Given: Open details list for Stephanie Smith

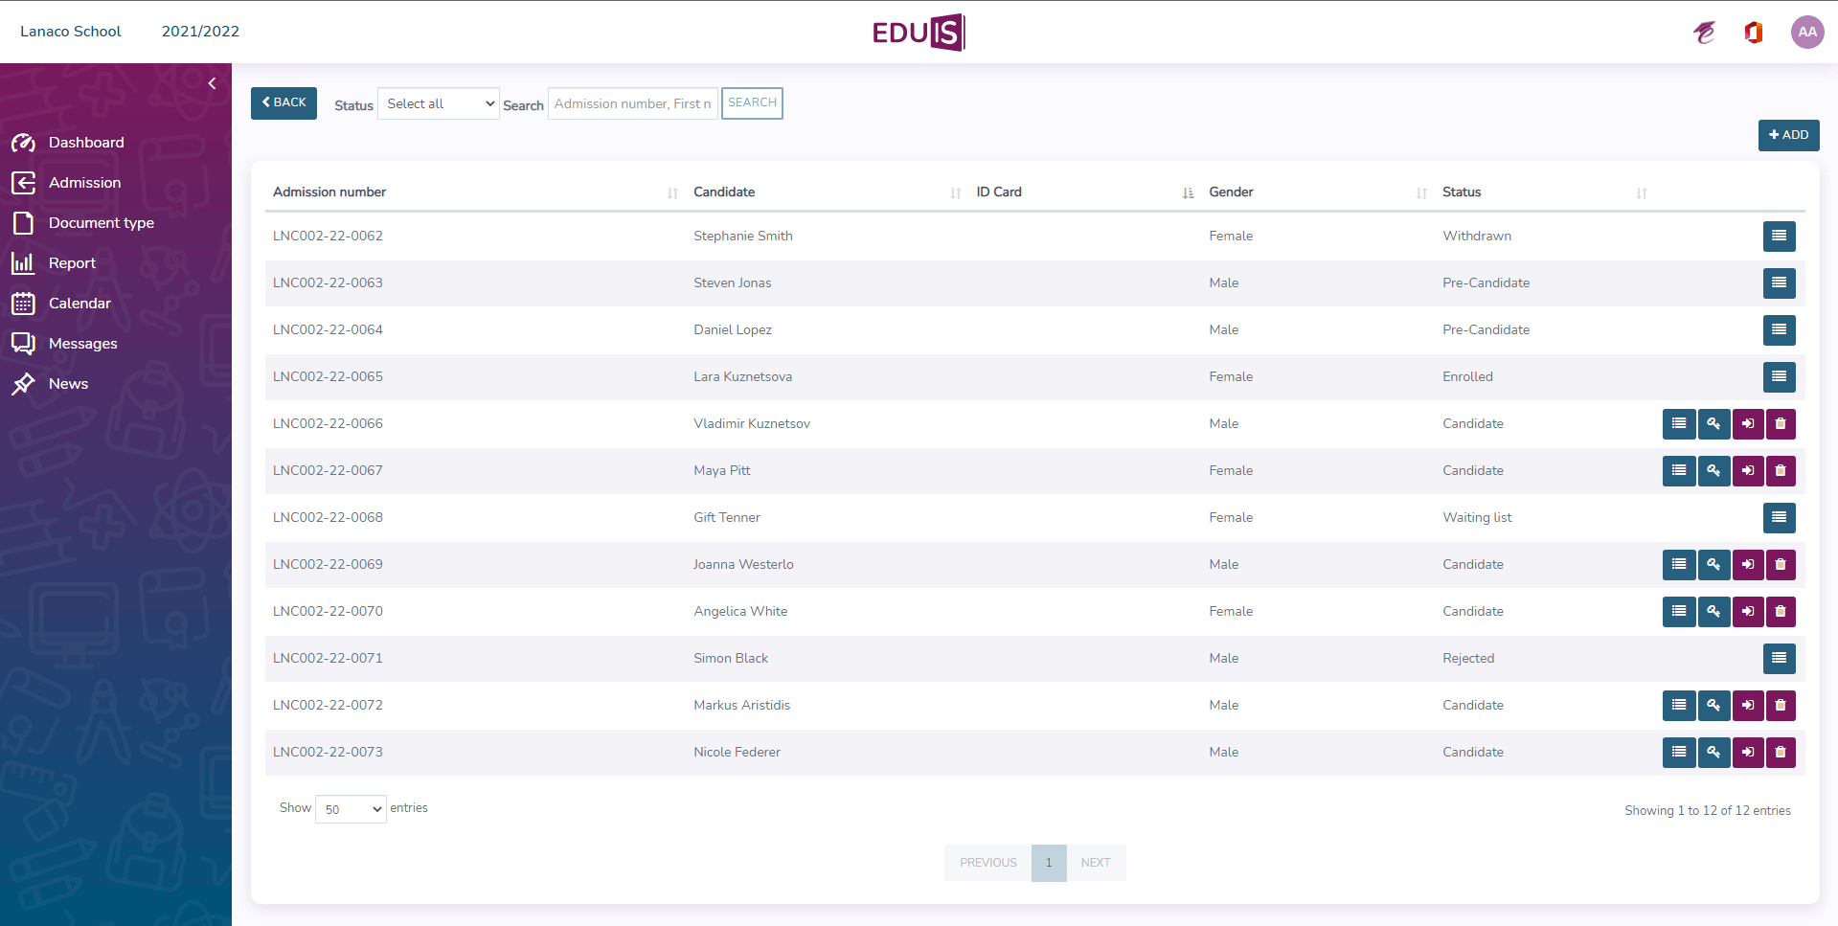Looking at the screenshot, I should (1779, 236).
